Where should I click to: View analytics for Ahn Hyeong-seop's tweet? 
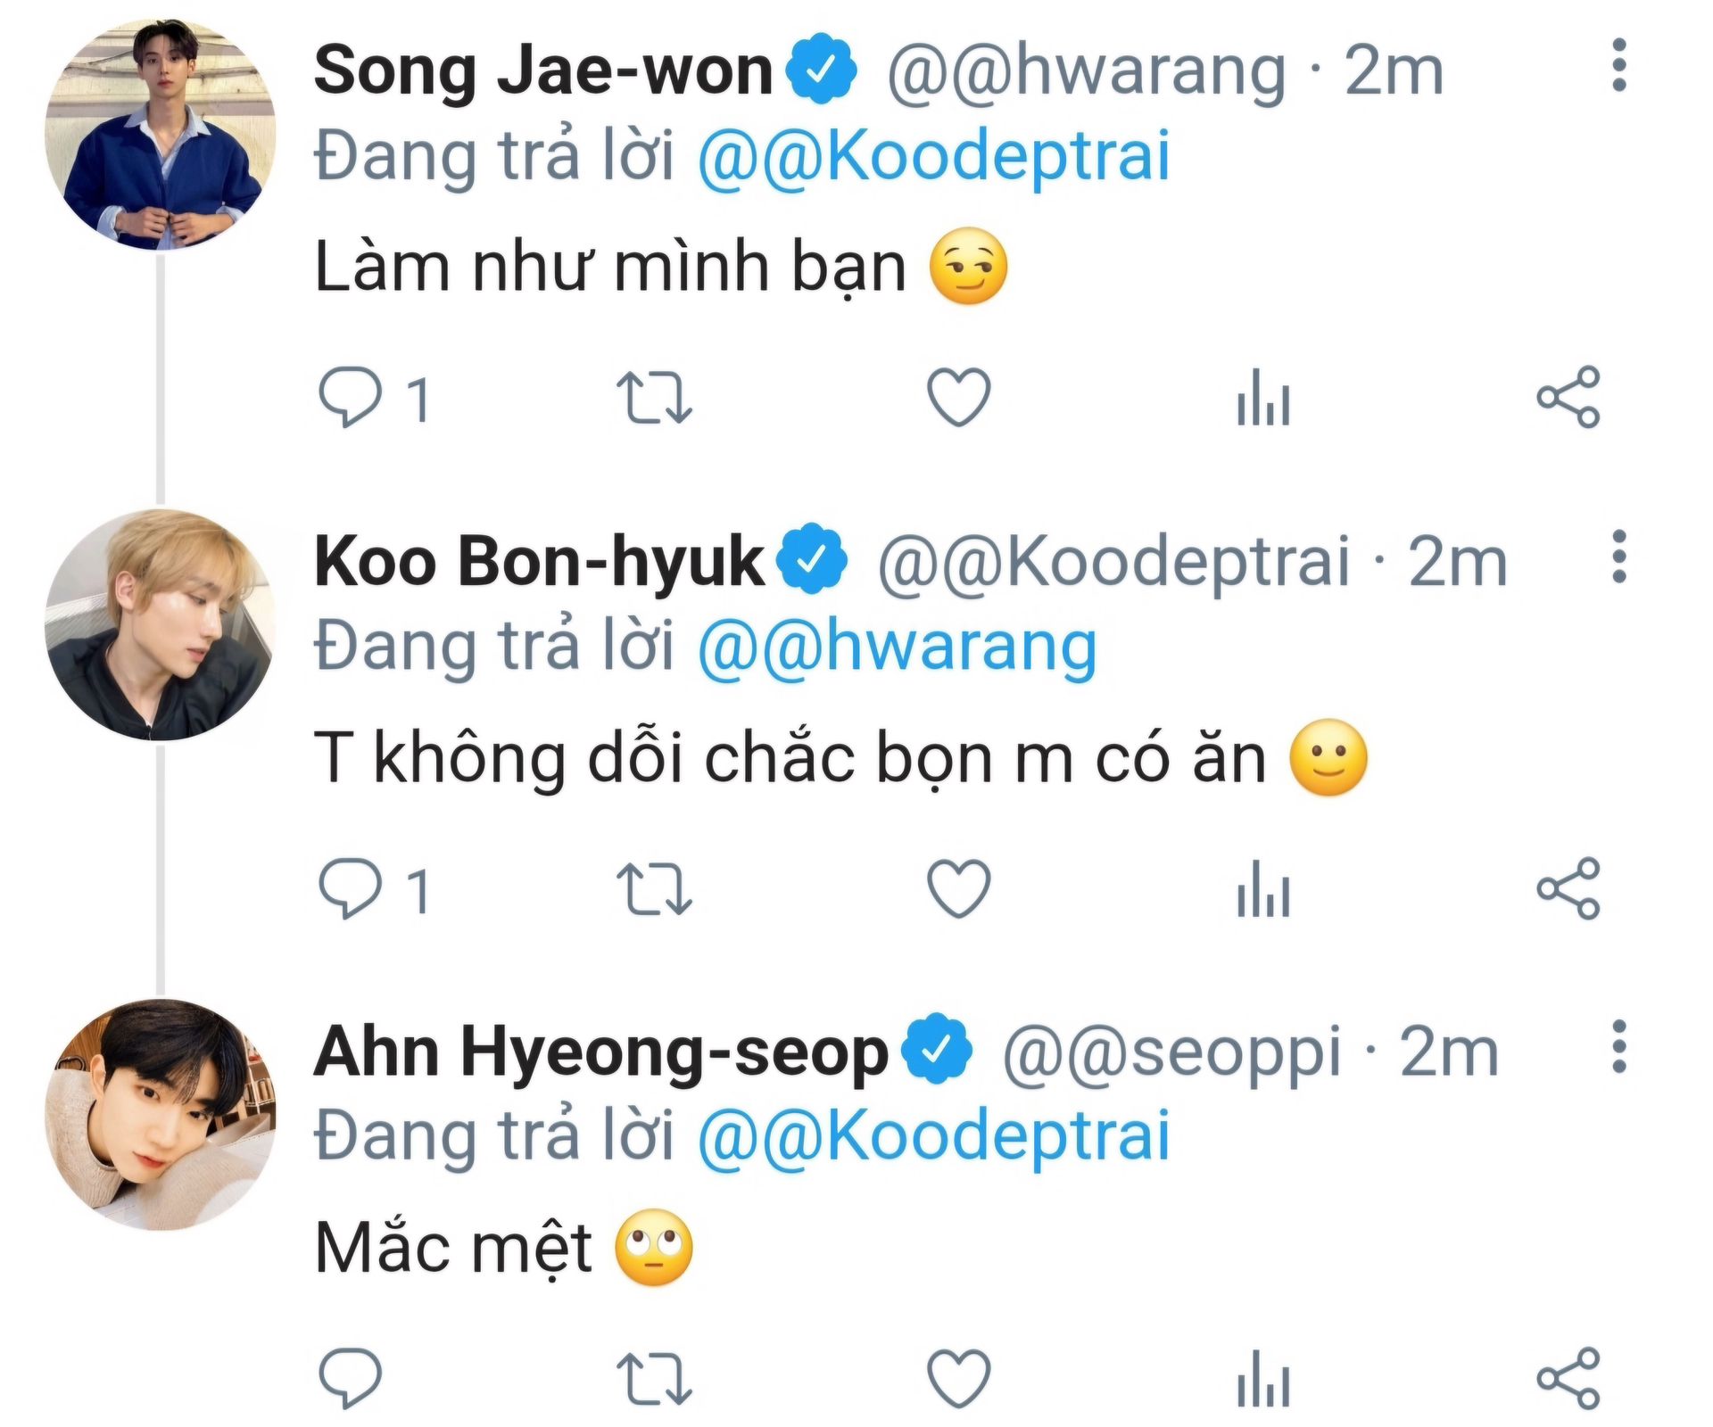point(1263,1378)
